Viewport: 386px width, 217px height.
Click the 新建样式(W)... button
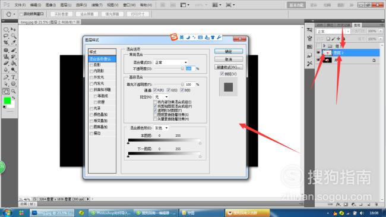coord(229,67)
